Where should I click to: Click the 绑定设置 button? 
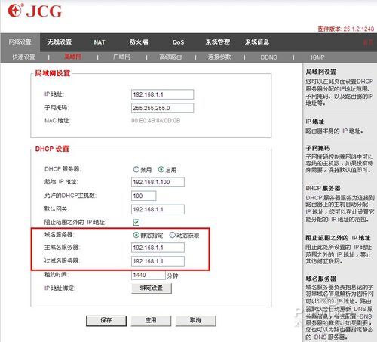152,288
